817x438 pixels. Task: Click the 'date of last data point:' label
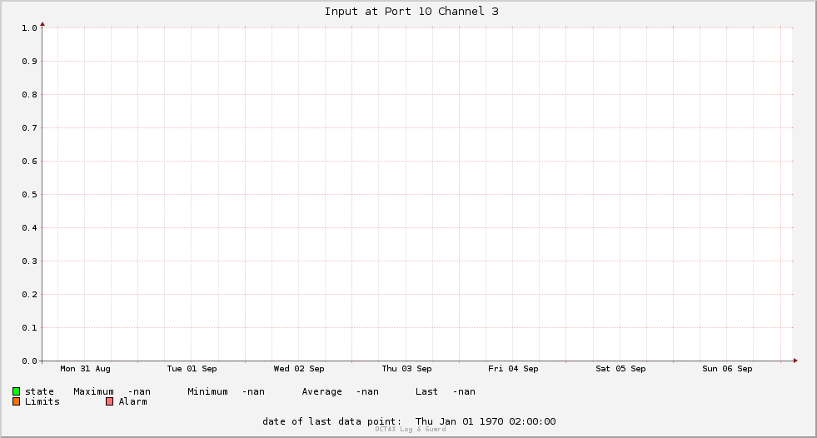tap(332, 421)
